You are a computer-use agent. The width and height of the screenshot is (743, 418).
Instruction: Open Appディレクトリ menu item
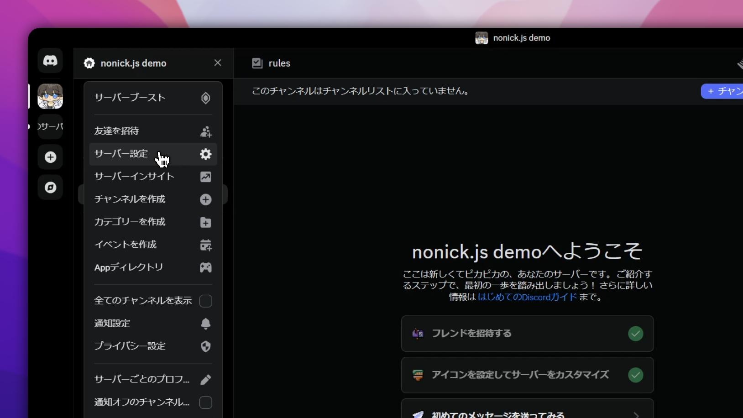153,267
